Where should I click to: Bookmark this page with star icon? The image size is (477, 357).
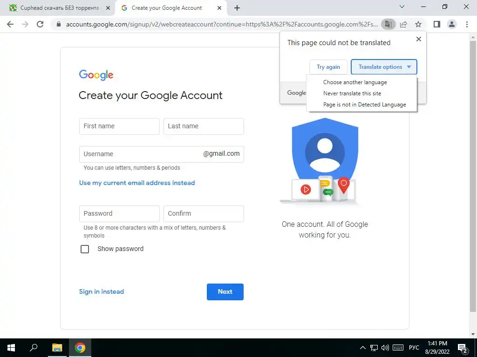[418, 24]
